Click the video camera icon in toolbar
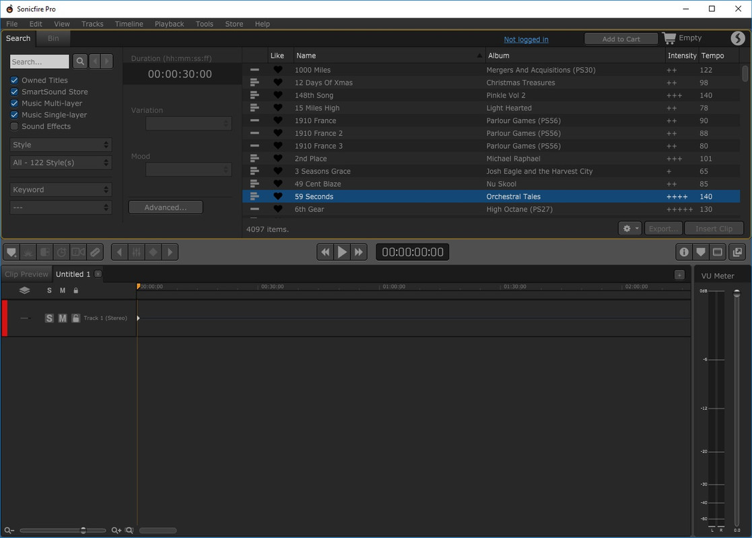The height and width of the screenshot is (538, 752). (78, 252)
